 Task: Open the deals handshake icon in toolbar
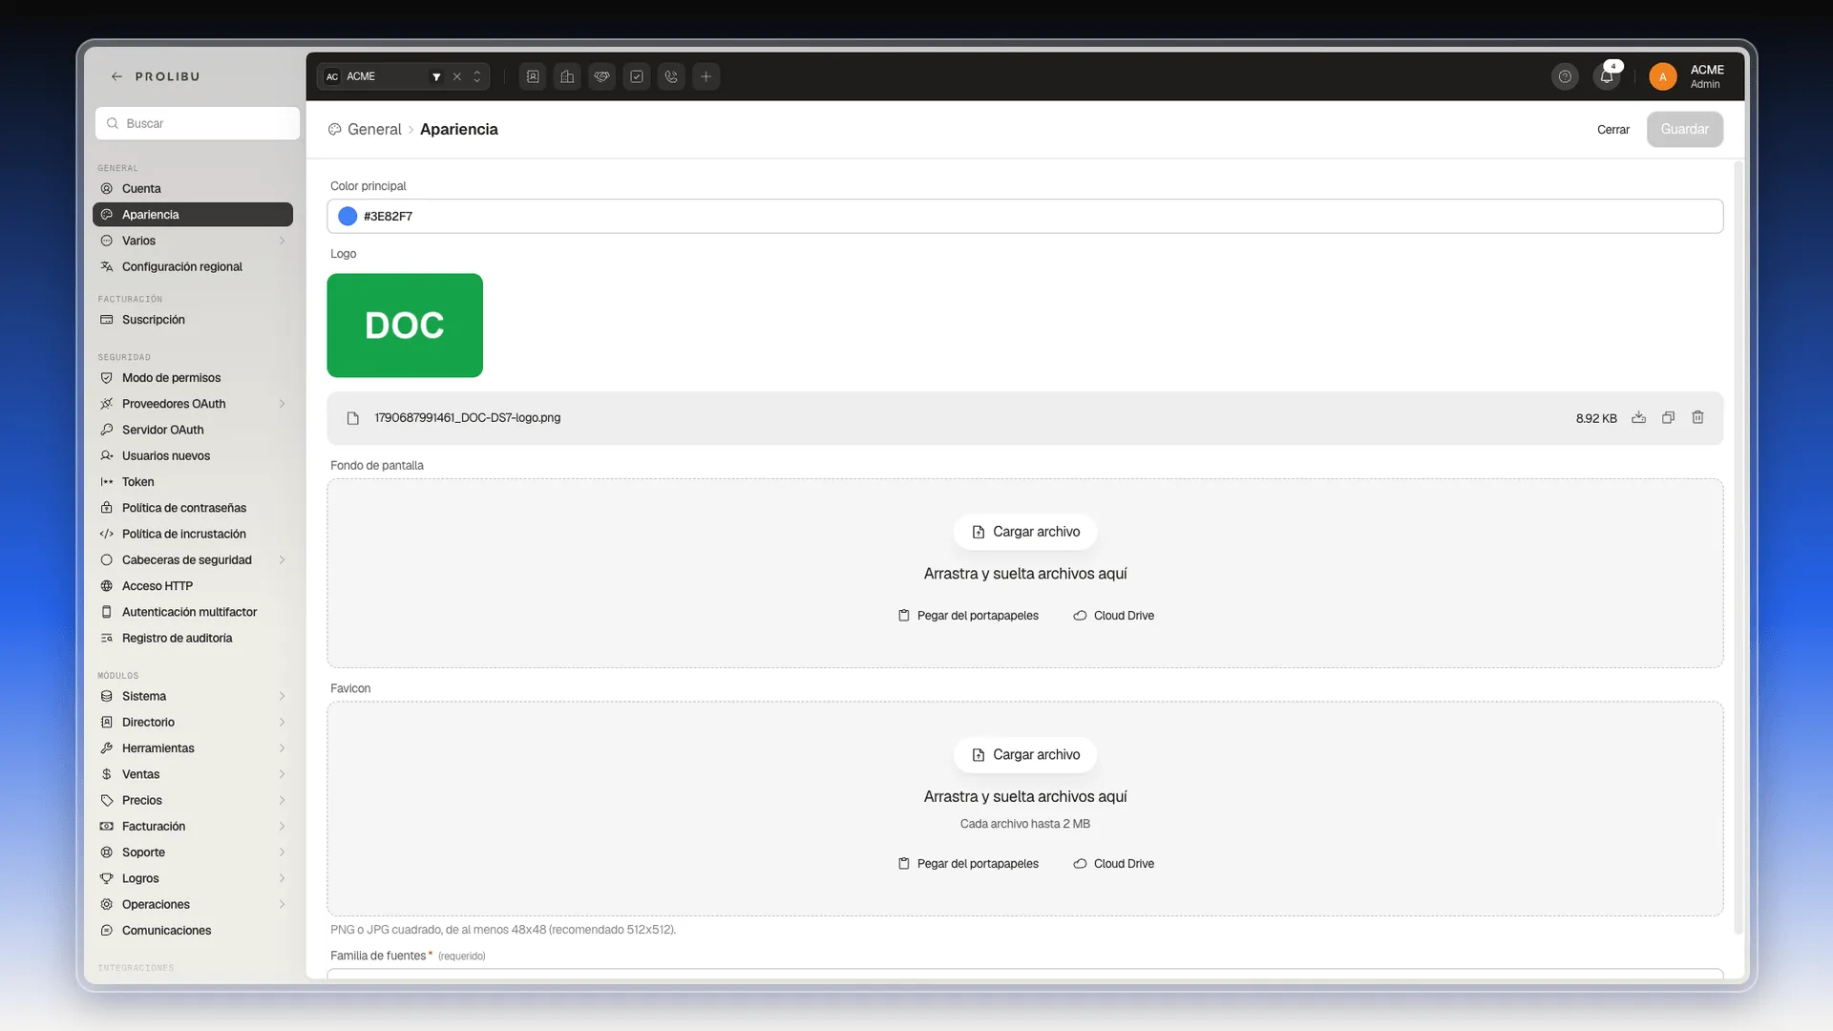point(602,76)
